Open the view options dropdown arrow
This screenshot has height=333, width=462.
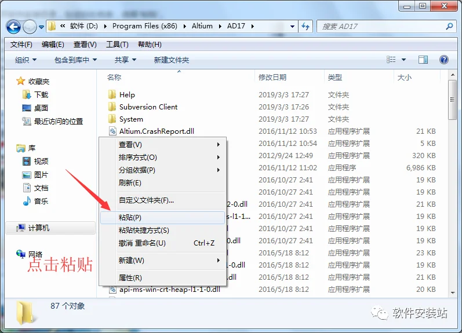click(x=403, y=60)
